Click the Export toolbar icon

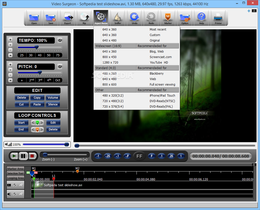click(68, 18)
